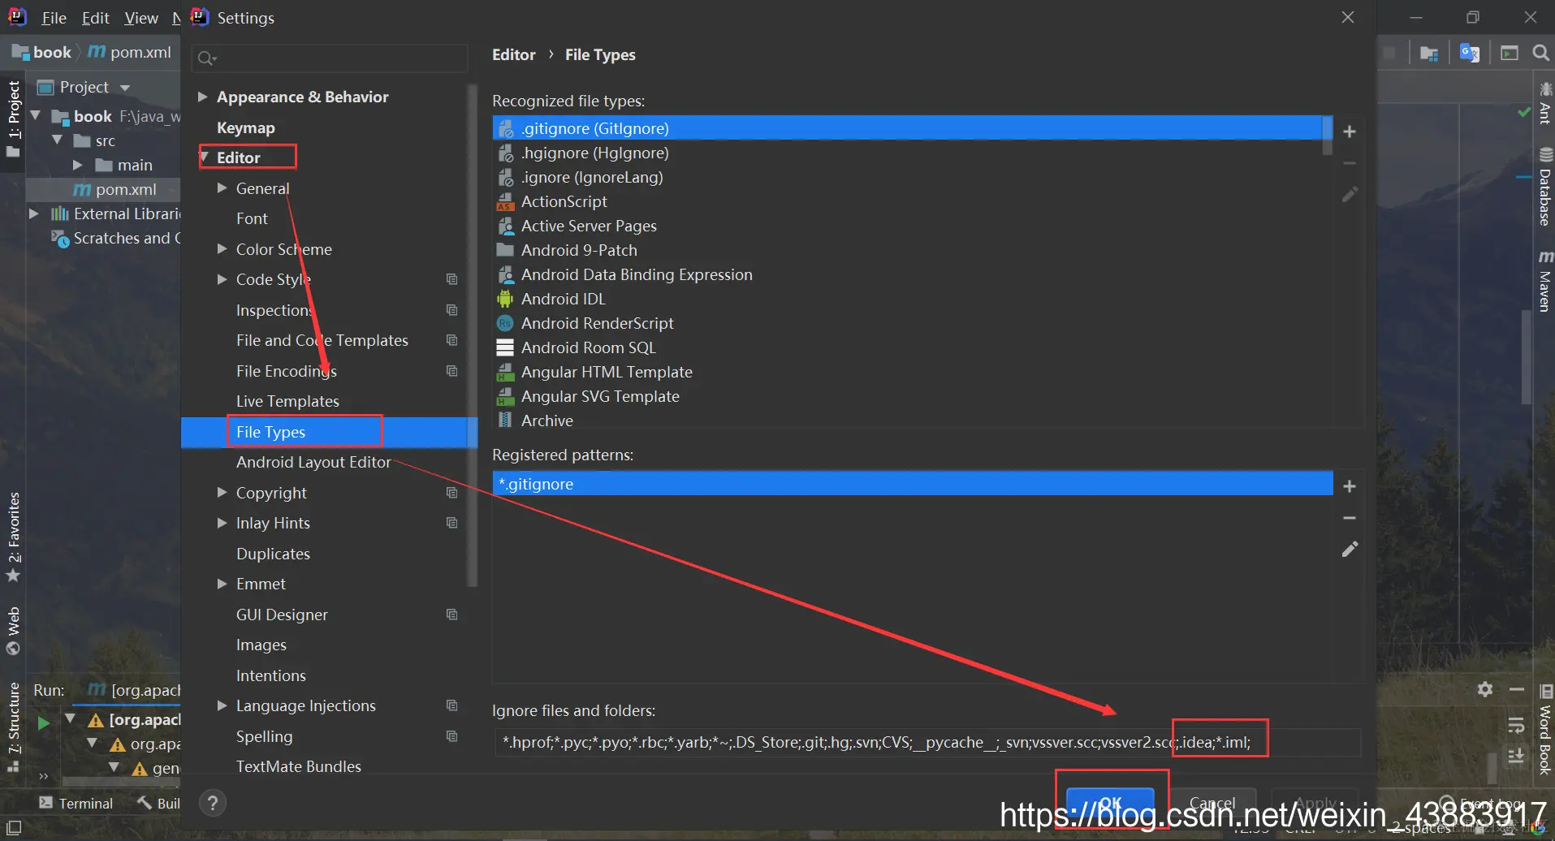Open the Project view dropdown arrow
Image resolution: width=1555 pixels, height=841 pixels.
point(125,88)
